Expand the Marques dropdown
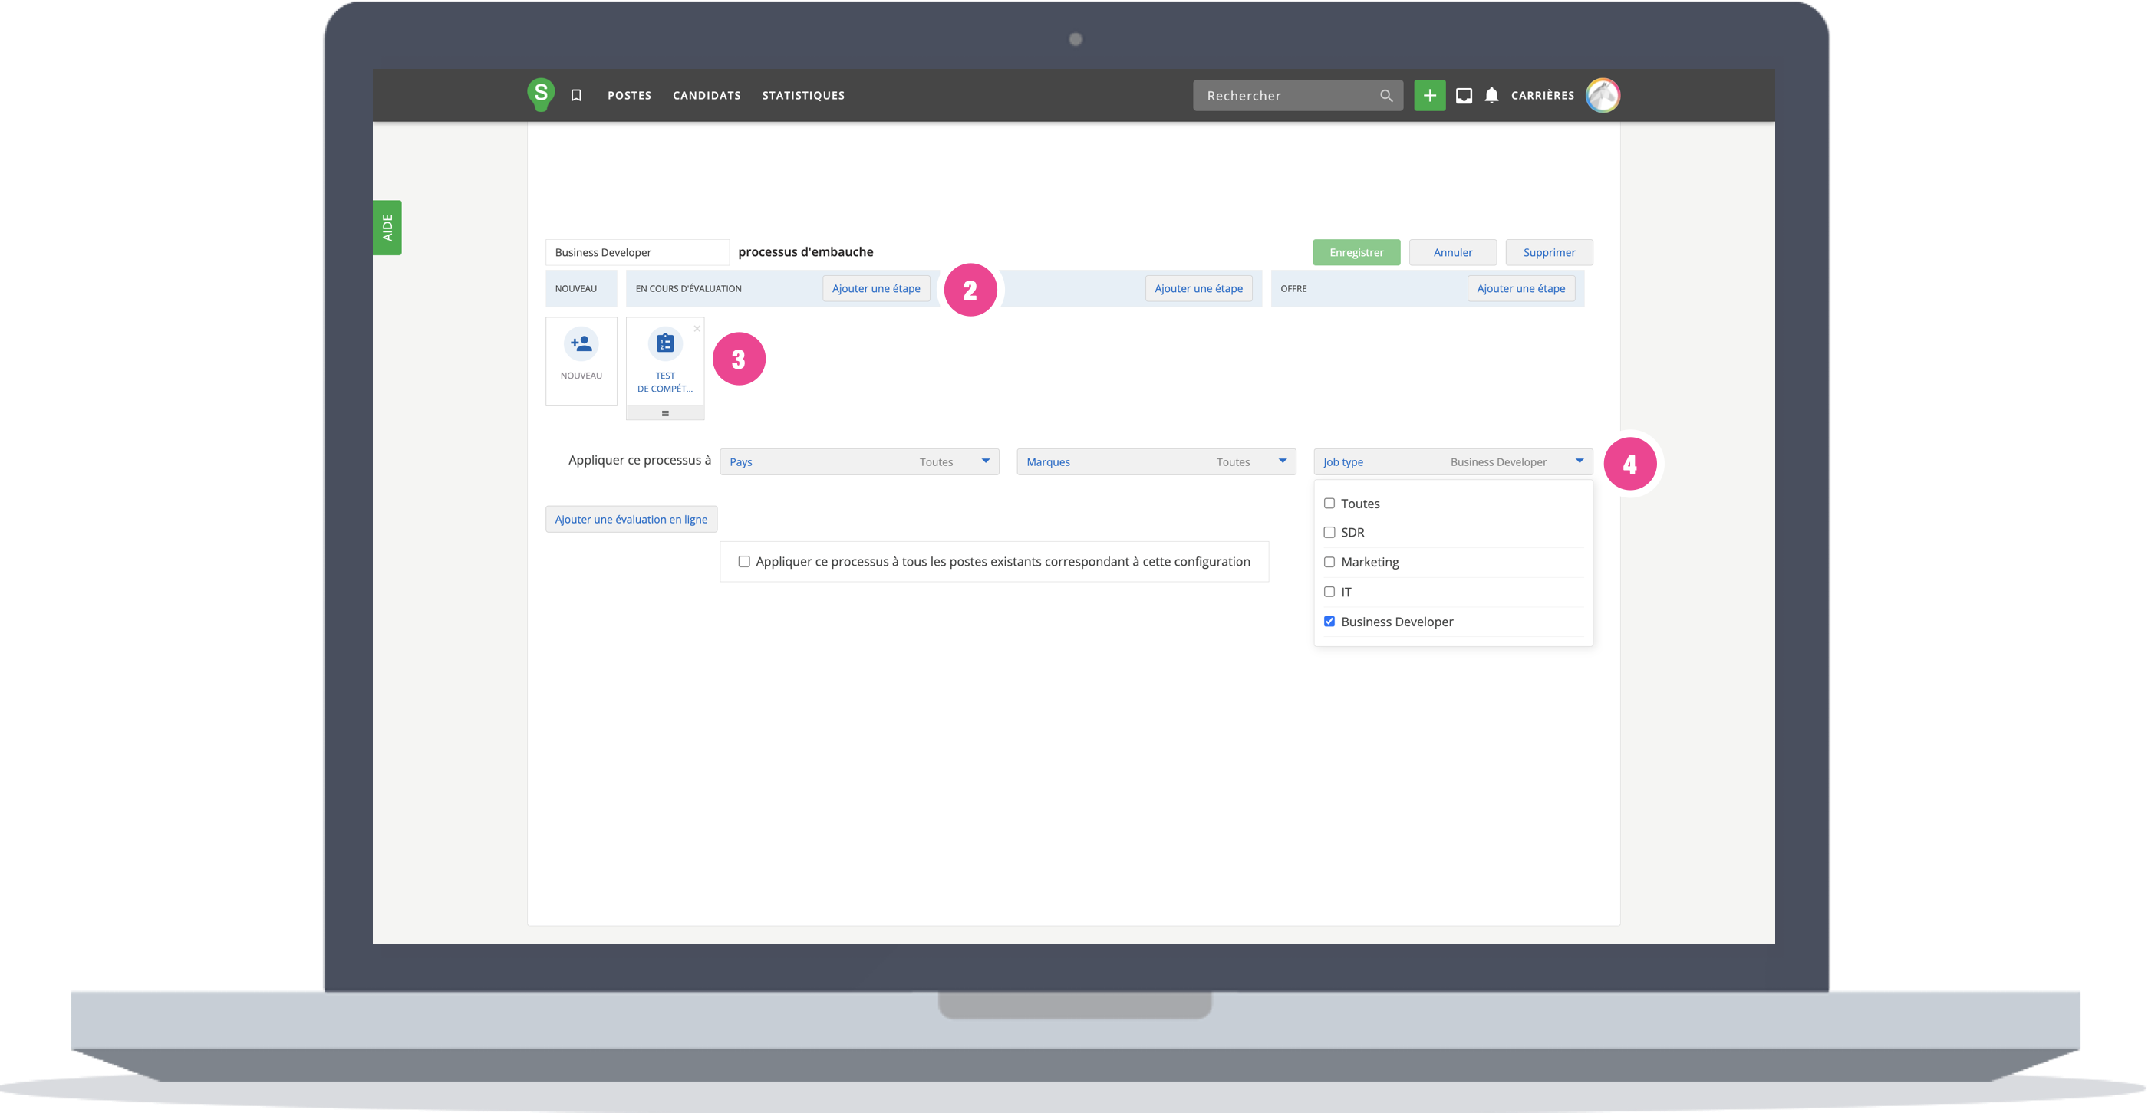Screen dimensions: 2148x1113 (x=1156, y=461)
